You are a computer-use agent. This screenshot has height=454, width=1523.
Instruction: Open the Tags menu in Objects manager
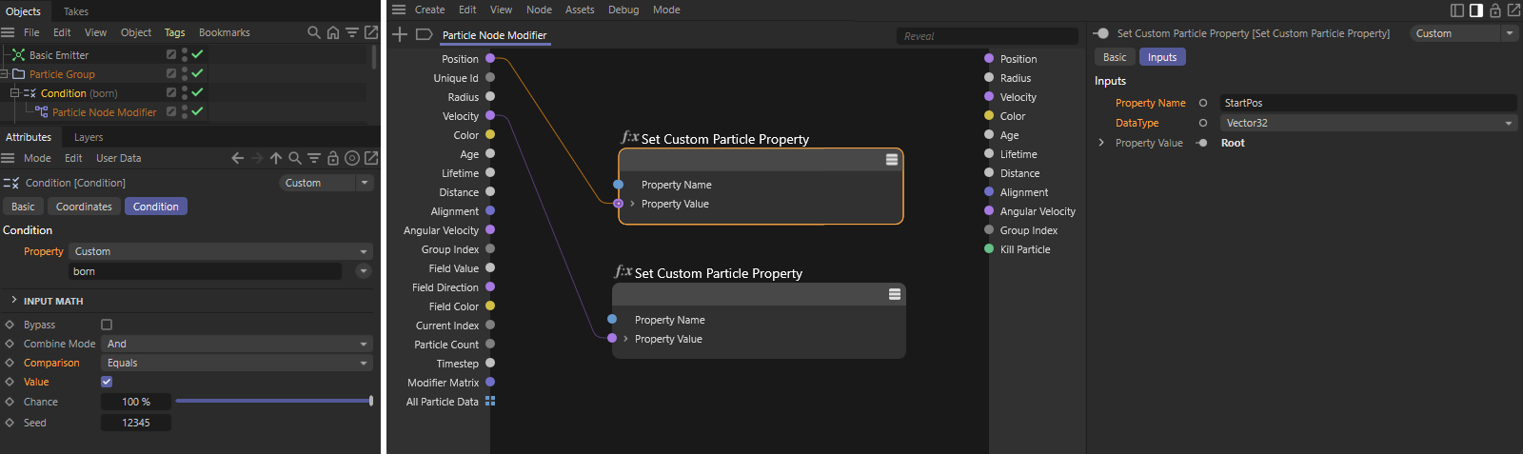tap(174, 32)
